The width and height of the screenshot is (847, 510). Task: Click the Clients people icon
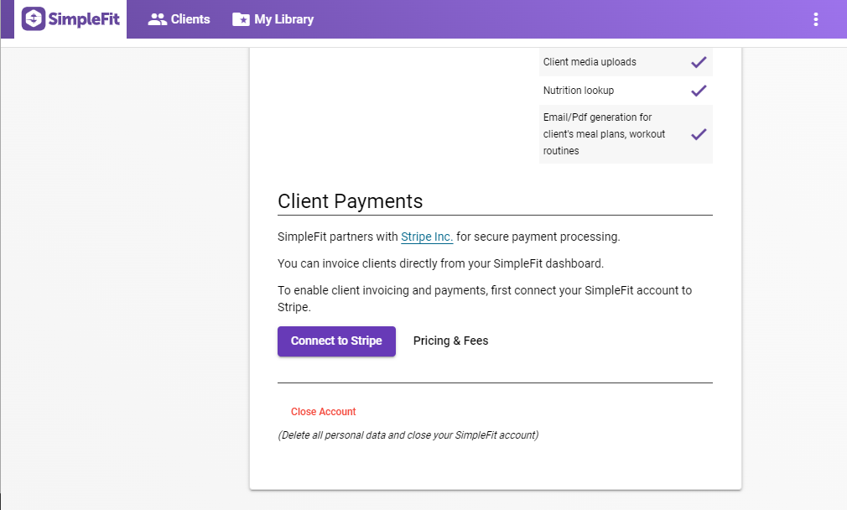click(x=157, y=19)
